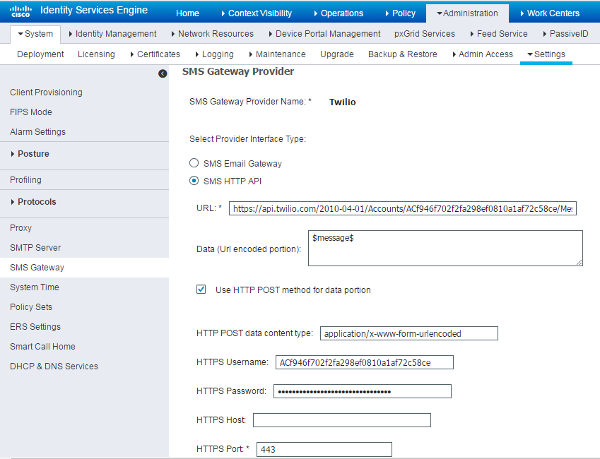Open the Deployment page
Image resolution: width=600 pixels, height=459 pixels.
(40, 54)
